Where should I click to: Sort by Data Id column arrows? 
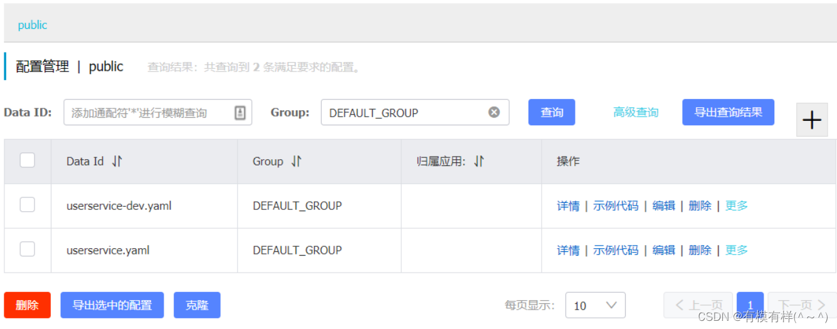117,161
